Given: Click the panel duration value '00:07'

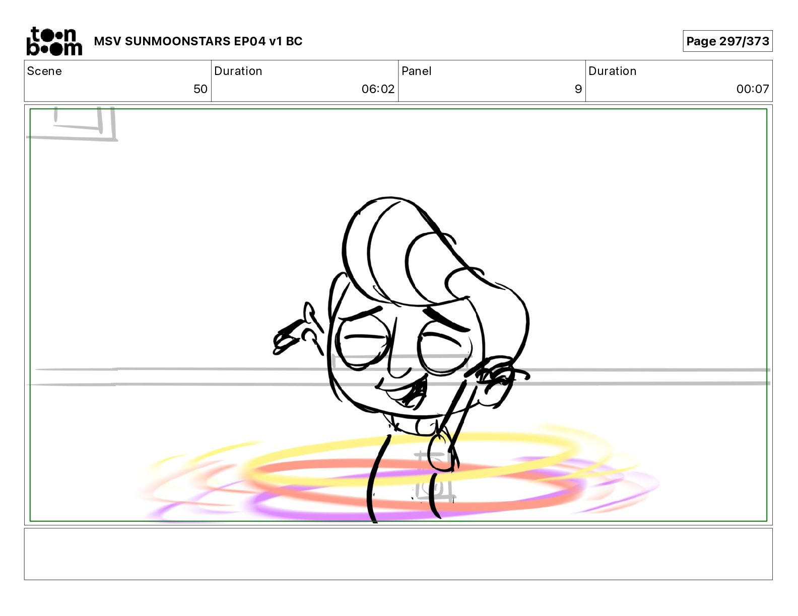Looking at the screenshot, I should pos(752,89).
